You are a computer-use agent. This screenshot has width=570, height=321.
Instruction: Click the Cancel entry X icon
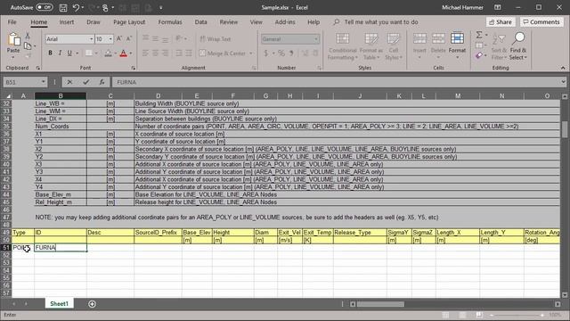[x=69, y=82]
